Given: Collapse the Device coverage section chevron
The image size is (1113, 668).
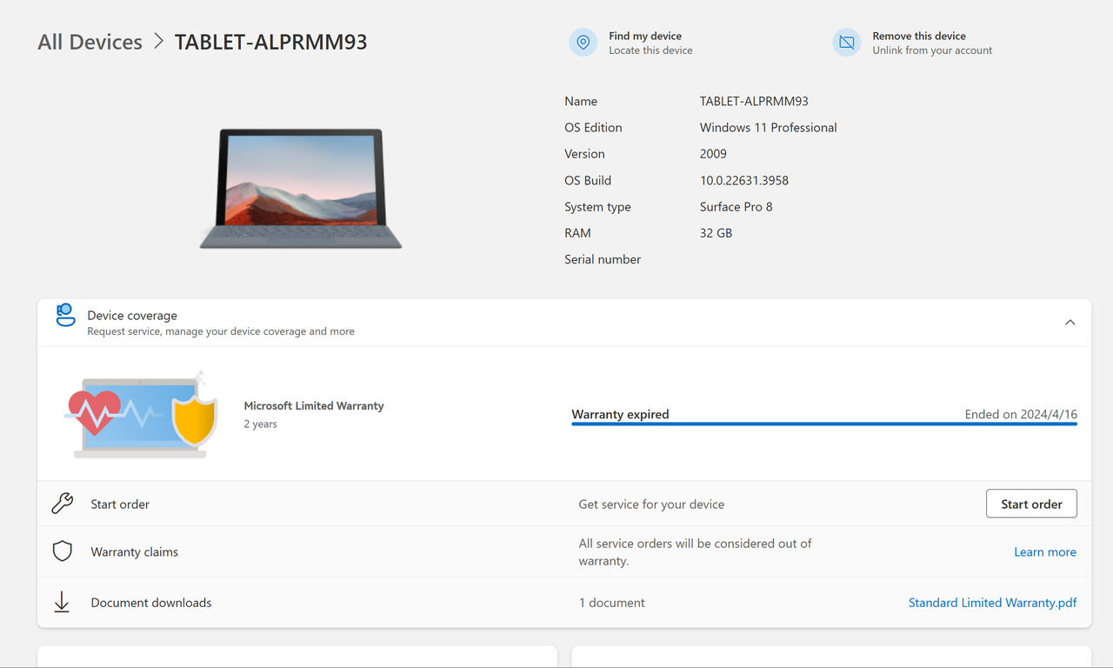Looking at the screenshot, I should pyautogui.click(x=1070, y=323).
